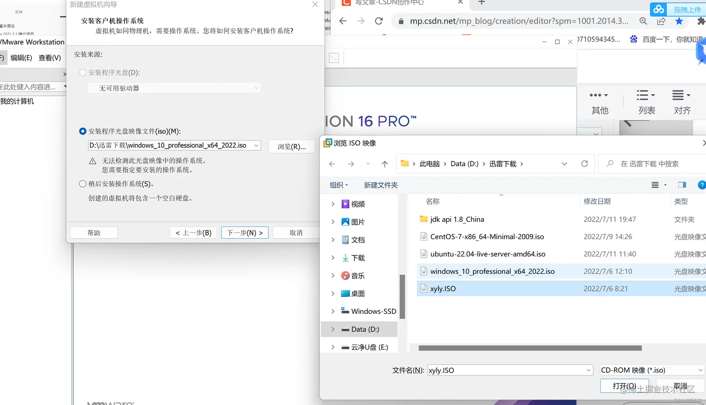The height and width of the screenshot is (405, 706).
Task: Click the xyly.ISO file icon
Action: (x=424, y=289)
